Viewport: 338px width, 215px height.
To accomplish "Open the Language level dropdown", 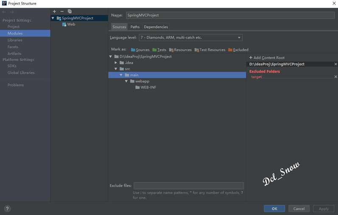I will click(191, 37).
